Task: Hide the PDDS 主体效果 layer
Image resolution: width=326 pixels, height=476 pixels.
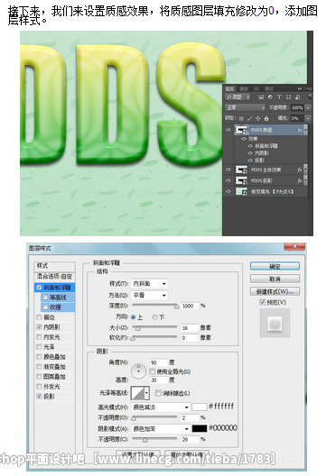Action: (228, 169)
